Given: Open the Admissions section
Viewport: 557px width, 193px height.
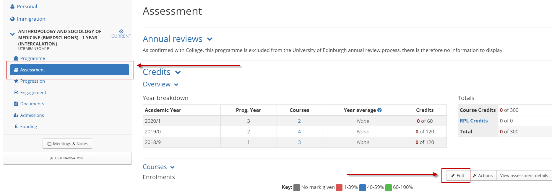Looking at the screenshot, I should (x=32, y=115).
